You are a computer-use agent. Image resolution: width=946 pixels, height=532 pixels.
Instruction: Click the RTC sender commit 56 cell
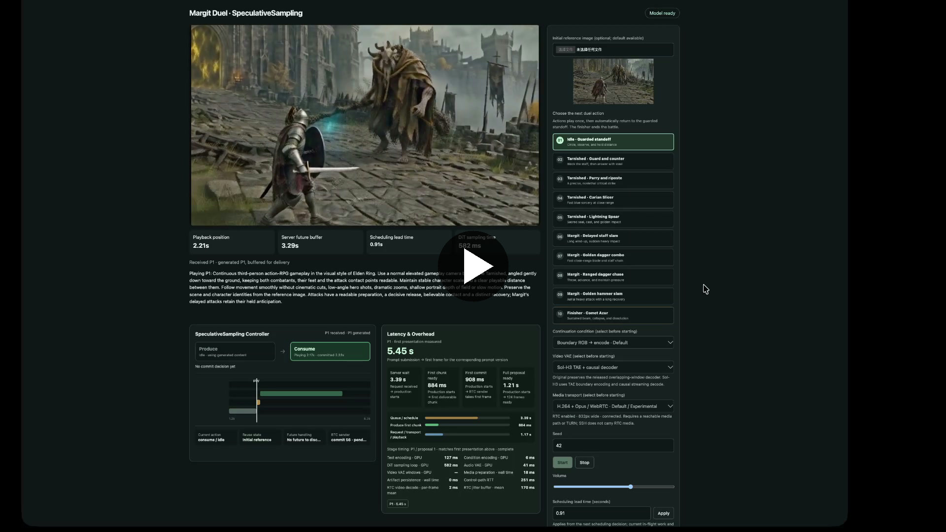[x=349, y=437]
